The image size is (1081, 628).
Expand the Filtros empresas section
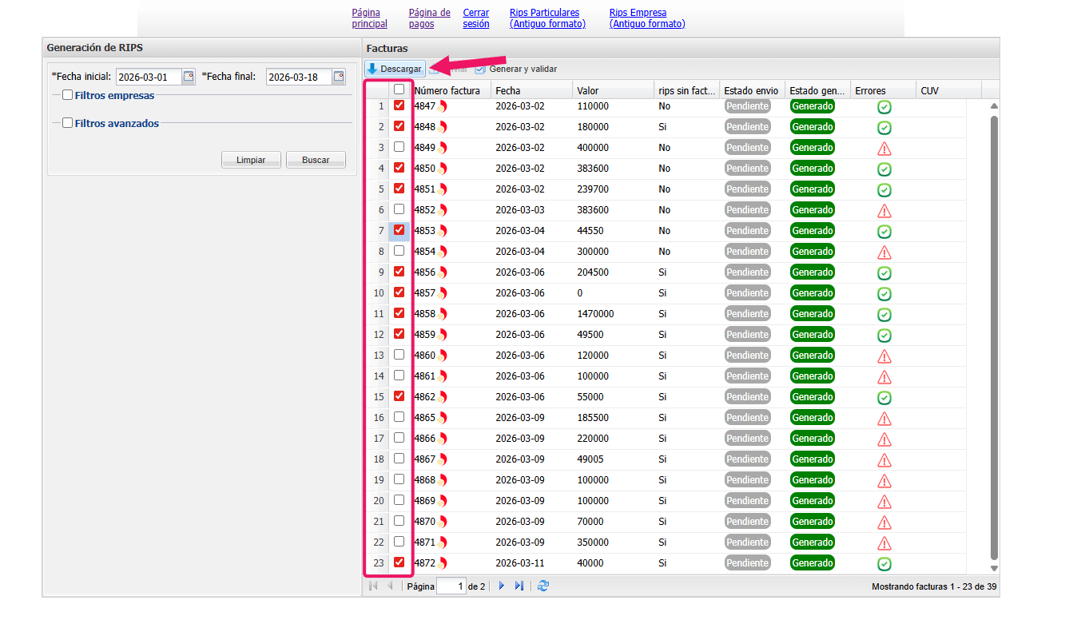(x=68, y=95)
